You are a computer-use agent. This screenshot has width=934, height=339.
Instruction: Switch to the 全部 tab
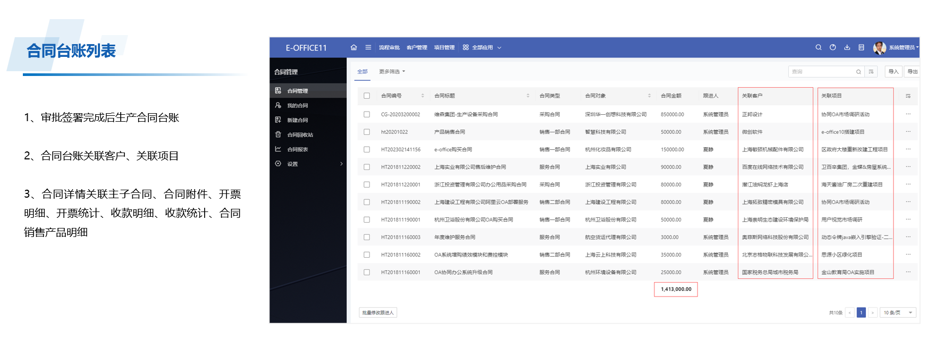click(363, 72)
